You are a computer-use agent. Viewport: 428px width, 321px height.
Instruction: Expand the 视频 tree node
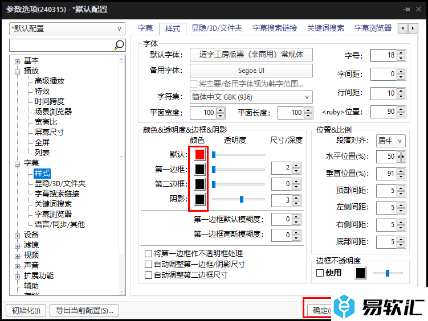17,256
